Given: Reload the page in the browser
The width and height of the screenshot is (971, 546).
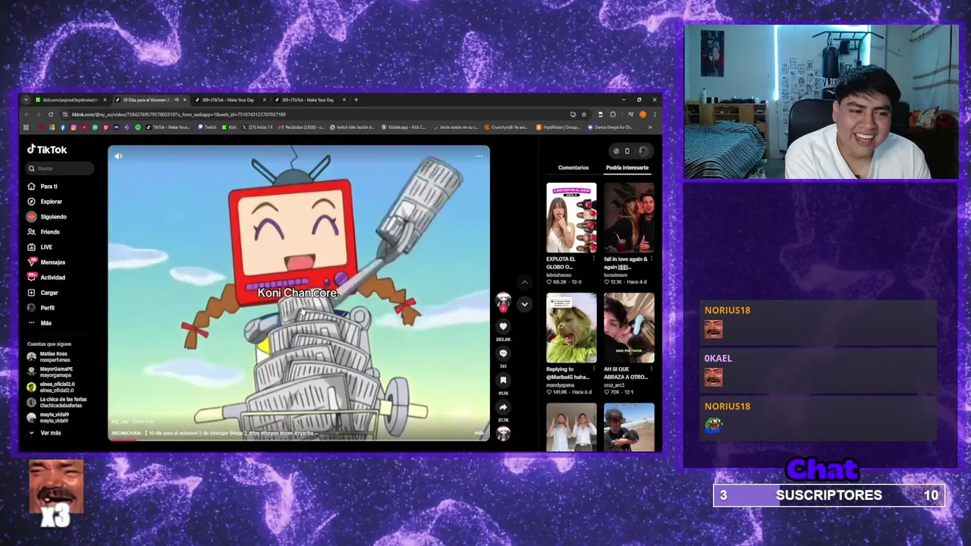Looking at the screenshot, I should (51, 115).
